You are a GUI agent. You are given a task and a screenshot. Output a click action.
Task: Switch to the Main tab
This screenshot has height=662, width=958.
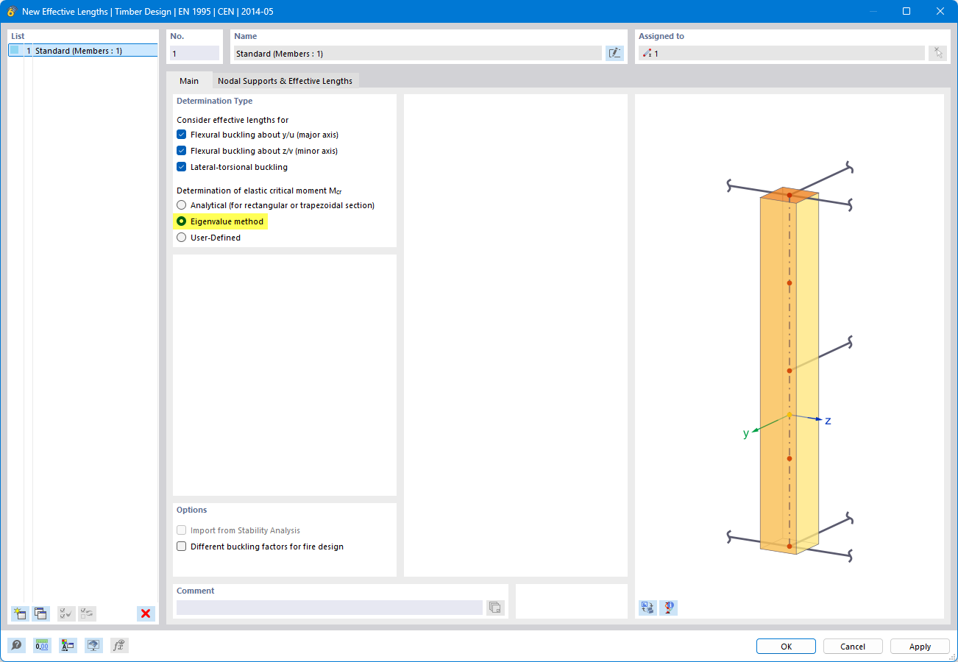(x=189, y=81)
